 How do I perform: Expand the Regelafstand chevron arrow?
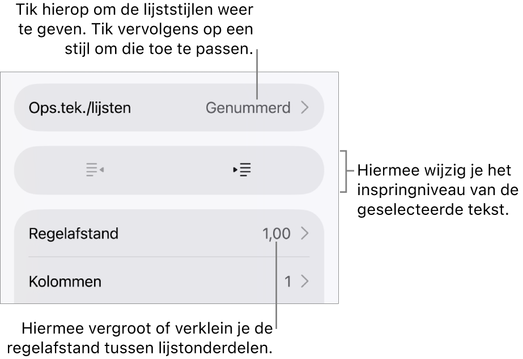tap(305, 233)
